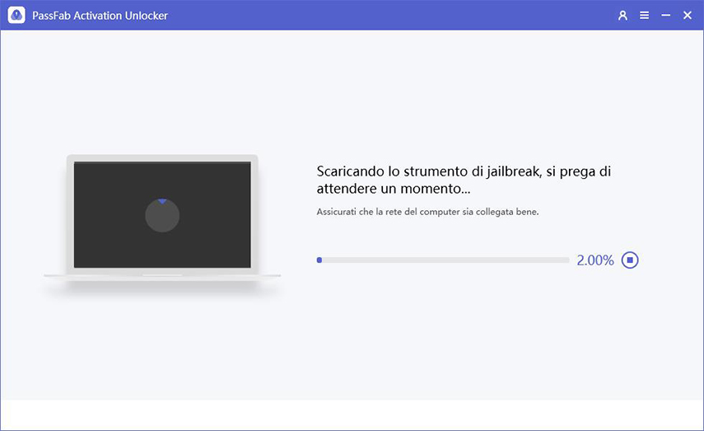Screen dimensions: 704x431
Task: Close the PassFab Activation Unlocker window
Action: (x=687, y=16)
